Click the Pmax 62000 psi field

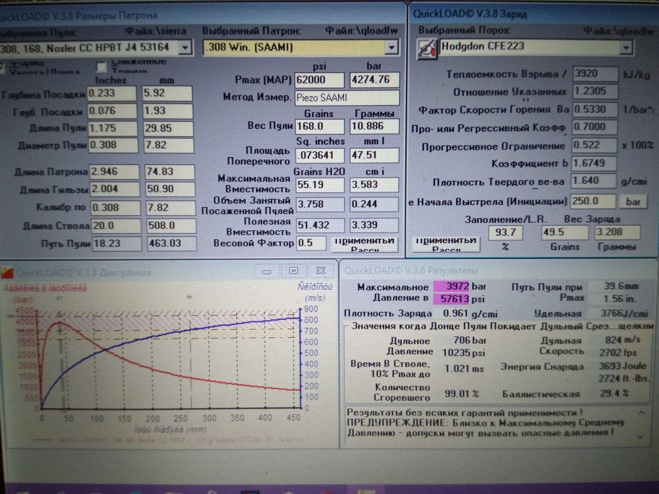click(x=319, y=80)
